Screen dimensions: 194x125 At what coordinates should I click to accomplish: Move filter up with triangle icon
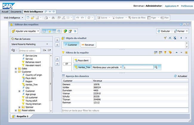tap(177, 53)
